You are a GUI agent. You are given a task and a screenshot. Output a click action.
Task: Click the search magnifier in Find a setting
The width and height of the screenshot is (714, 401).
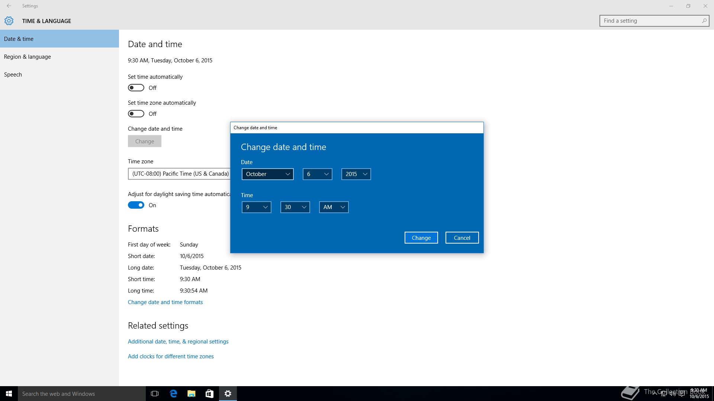[x=704, y=21]
